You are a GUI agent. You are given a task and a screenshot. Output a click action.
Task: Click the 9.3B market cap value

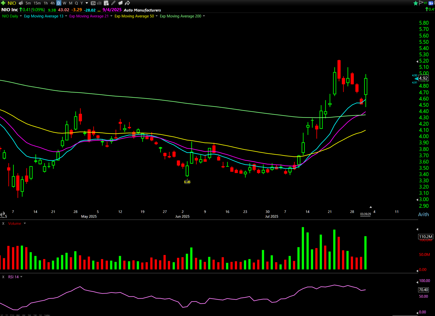(x=52, y=10)
